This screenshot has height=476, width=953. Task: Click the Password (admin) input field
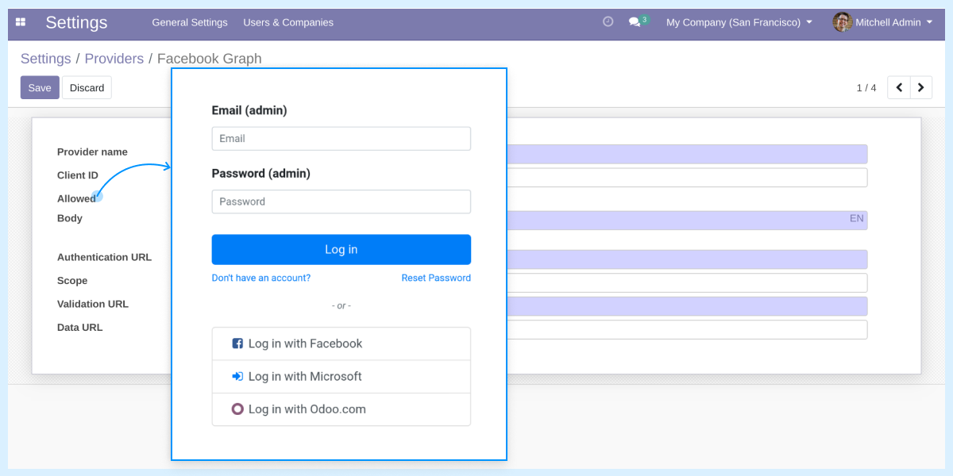pos(341,202)
